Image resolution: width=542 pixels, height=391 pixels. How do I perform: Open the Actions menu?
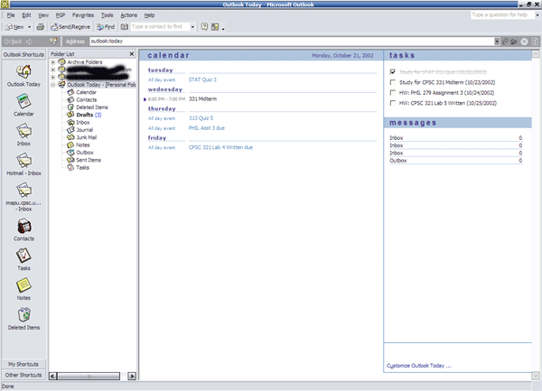tap(128, 15)
